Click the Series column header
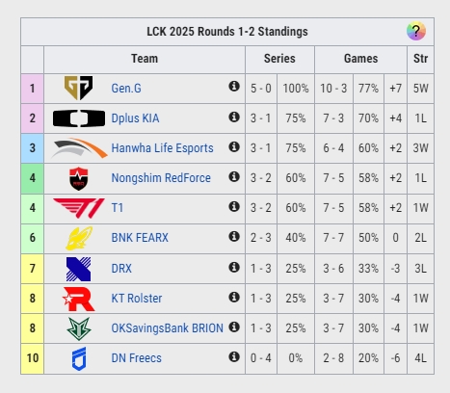450x393 pixels. 279,59
